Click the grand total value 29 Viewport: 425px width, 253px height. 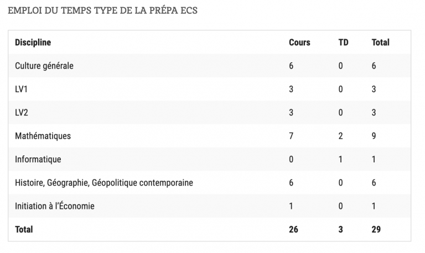click(x=376, y=229)
